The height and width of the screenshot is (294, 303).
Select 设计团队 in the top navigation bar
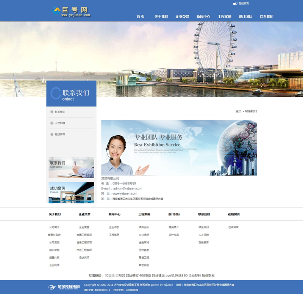[x=245, y=17]
